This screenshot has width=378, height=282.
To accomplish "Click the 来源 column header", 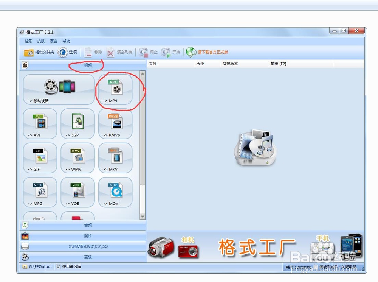I will pos(171,64).
